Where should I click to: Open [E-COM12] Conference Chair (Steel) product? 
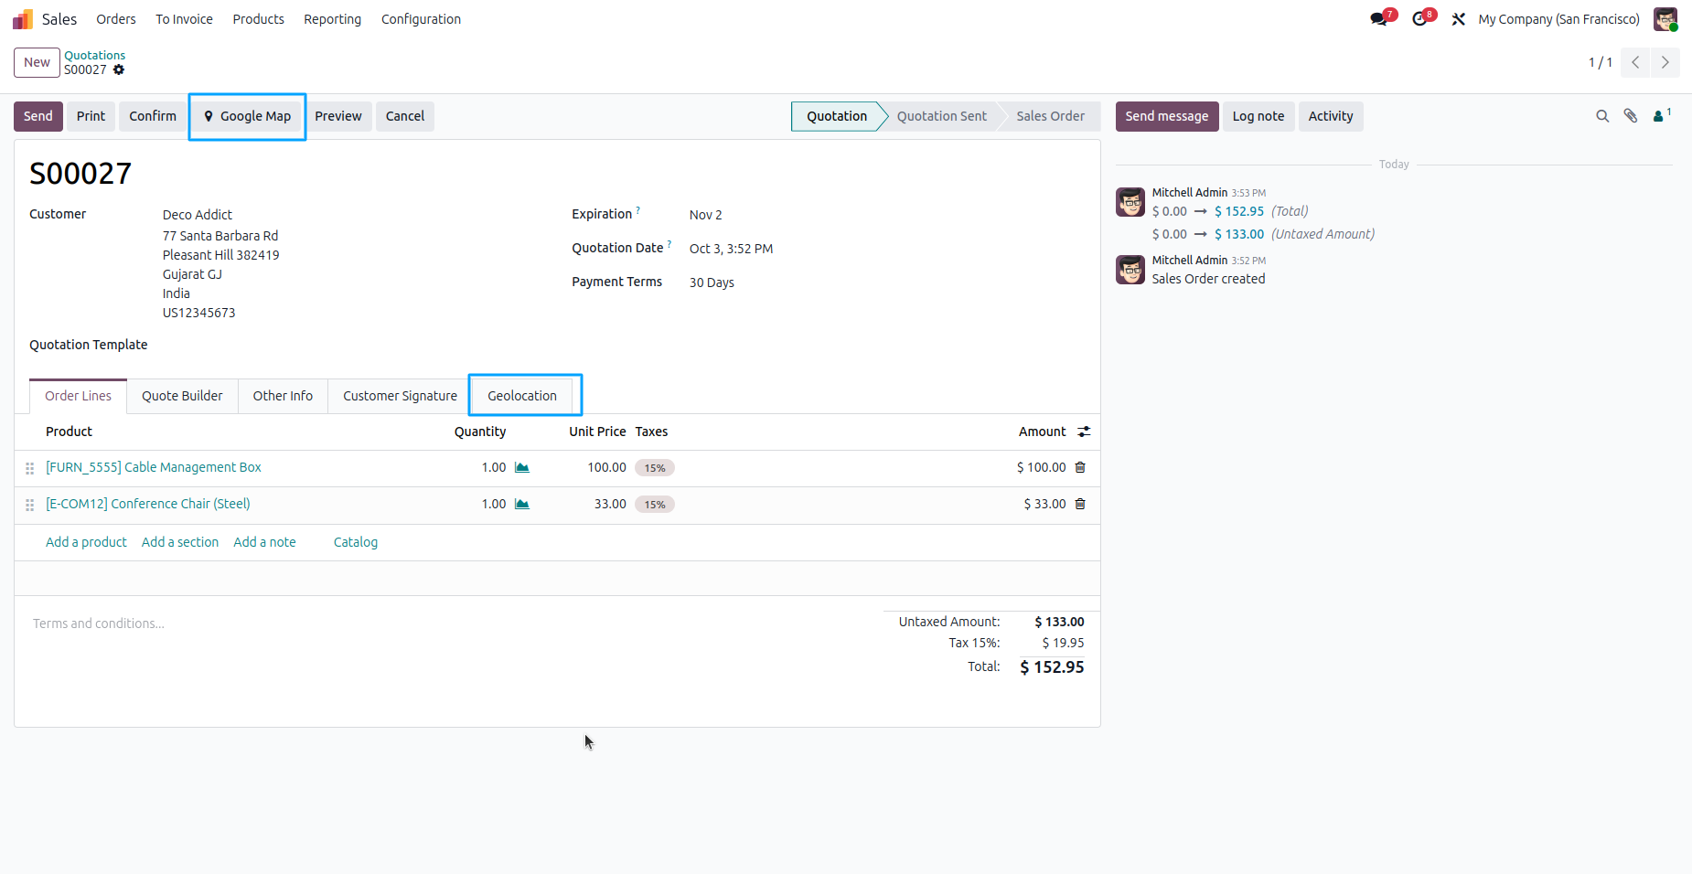pyautogui.click(x=148, y=504)
